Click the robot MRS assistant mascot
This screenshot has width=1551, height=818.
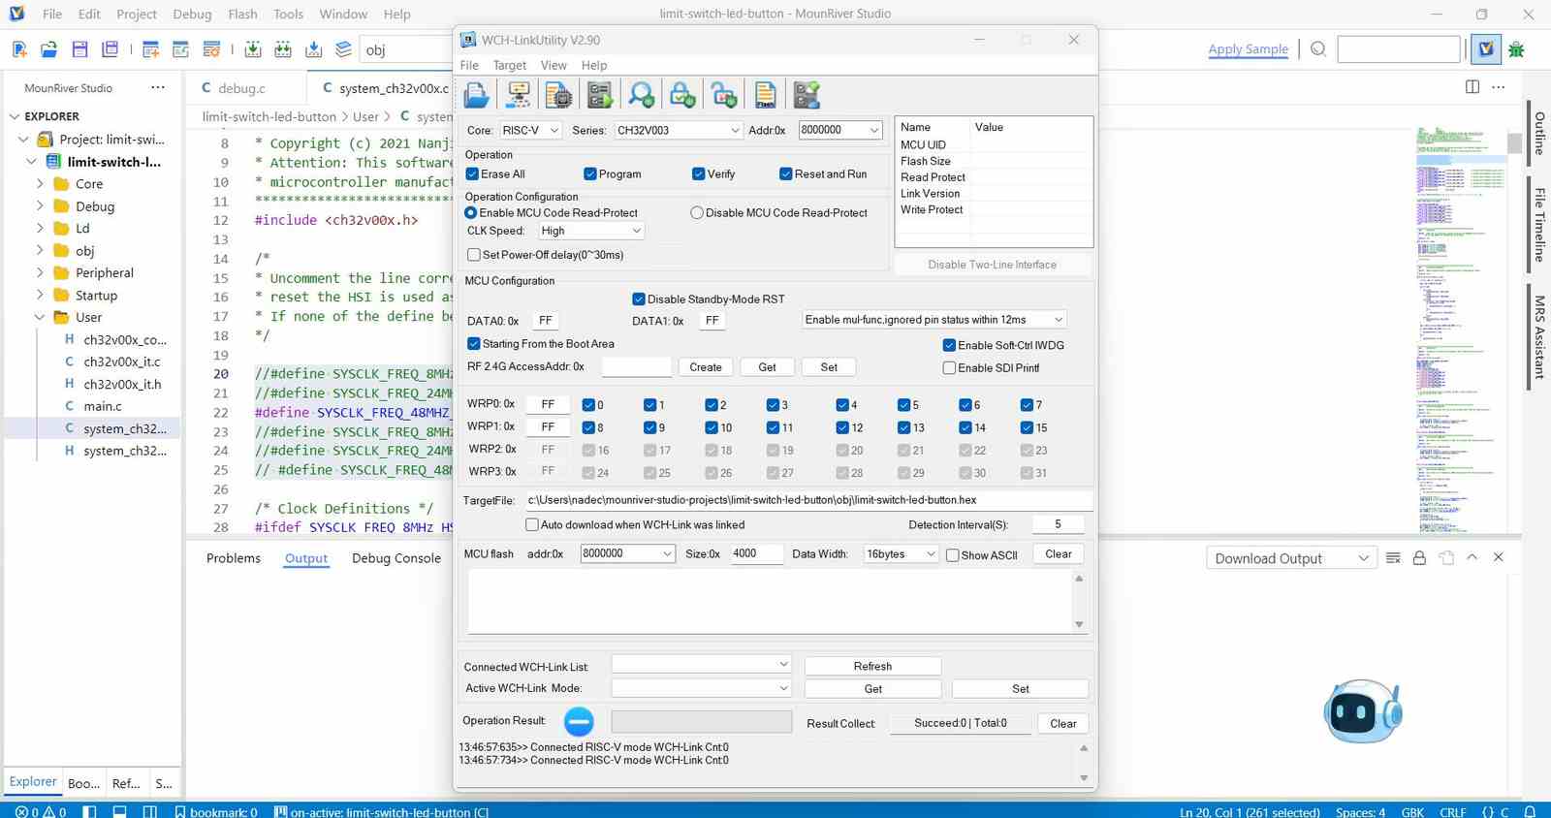point(1363,711)
